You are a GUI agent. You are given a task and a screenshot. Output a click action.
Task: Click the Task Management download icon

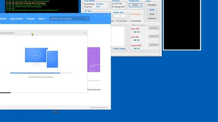click(107, 107)
